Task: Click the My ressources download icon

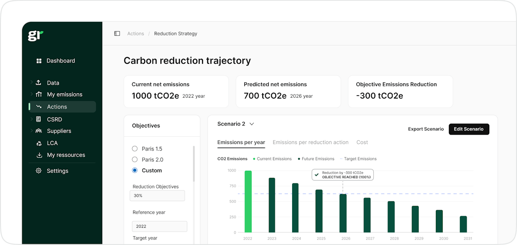Action: (39, 155)
